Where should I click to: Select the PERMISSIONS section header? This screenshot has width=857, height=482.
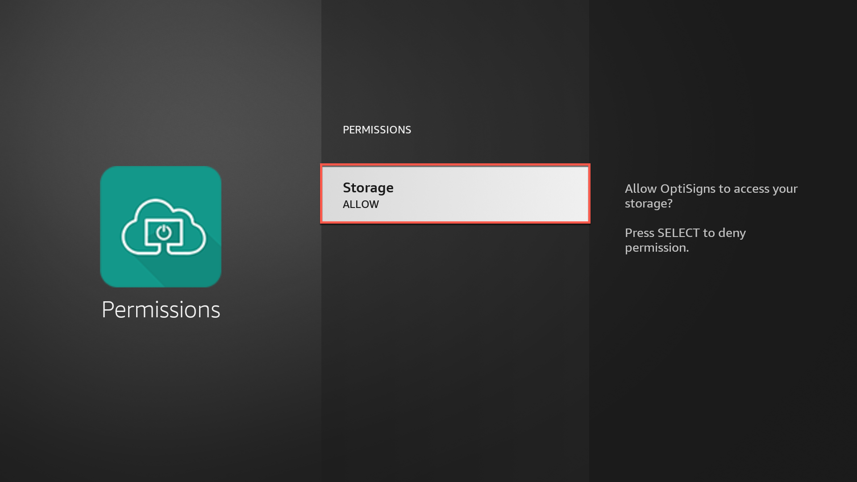click(x=377, y=130)
